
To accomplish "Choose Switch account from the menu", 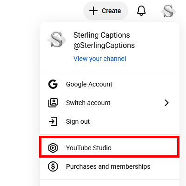I will point(110,103).
